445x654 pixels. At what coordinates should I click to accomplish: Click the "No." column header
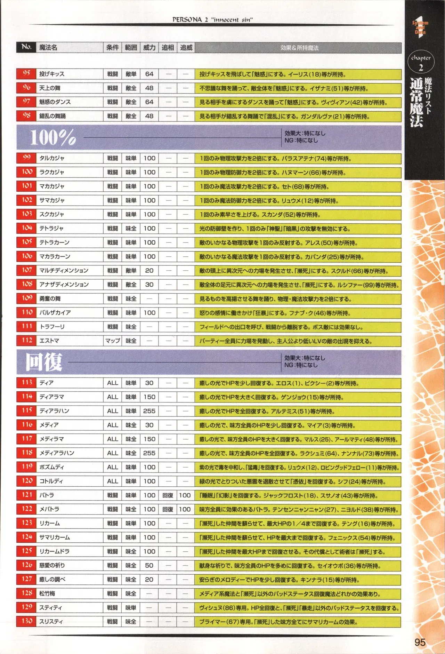point(26,47)
